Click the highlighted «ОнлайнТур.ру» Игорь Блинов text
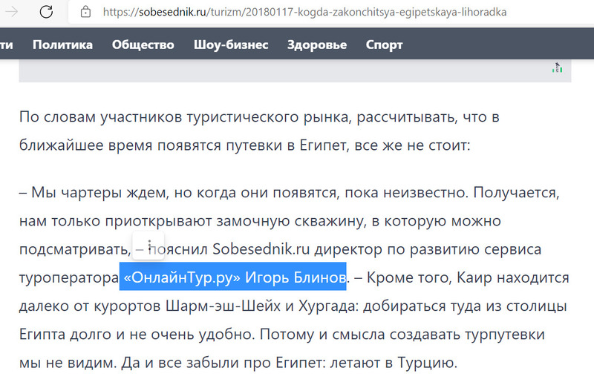 tap(233, 277)
